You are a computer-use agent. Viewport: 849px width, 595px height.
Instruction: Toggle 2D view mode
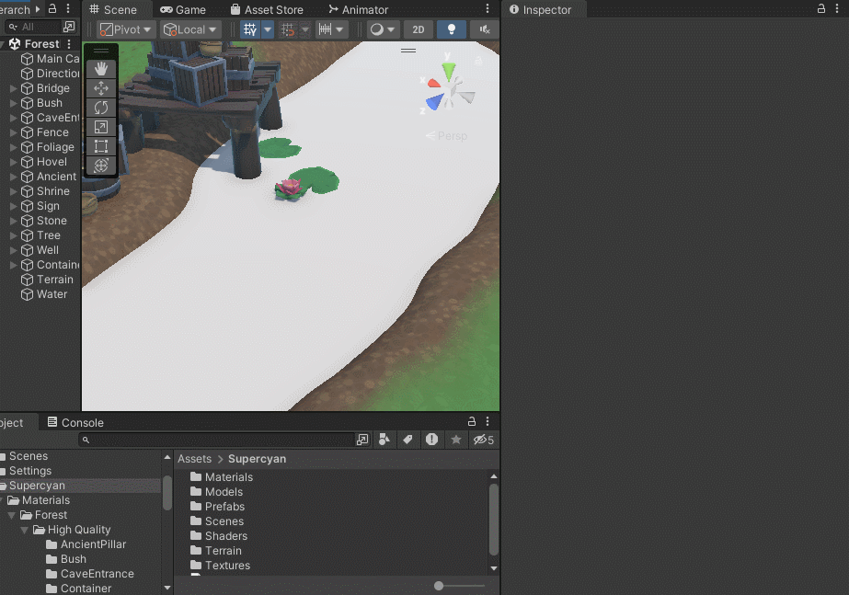click(418, 29)
